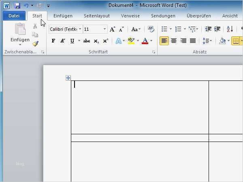Save the document with the floppy disk icon

[x=17, y=6]
